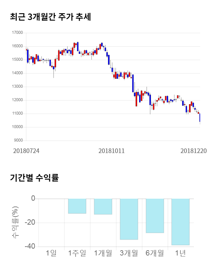Select the 1주일 period label
Viewport: 210px width, 266px height.
point(77,253)
